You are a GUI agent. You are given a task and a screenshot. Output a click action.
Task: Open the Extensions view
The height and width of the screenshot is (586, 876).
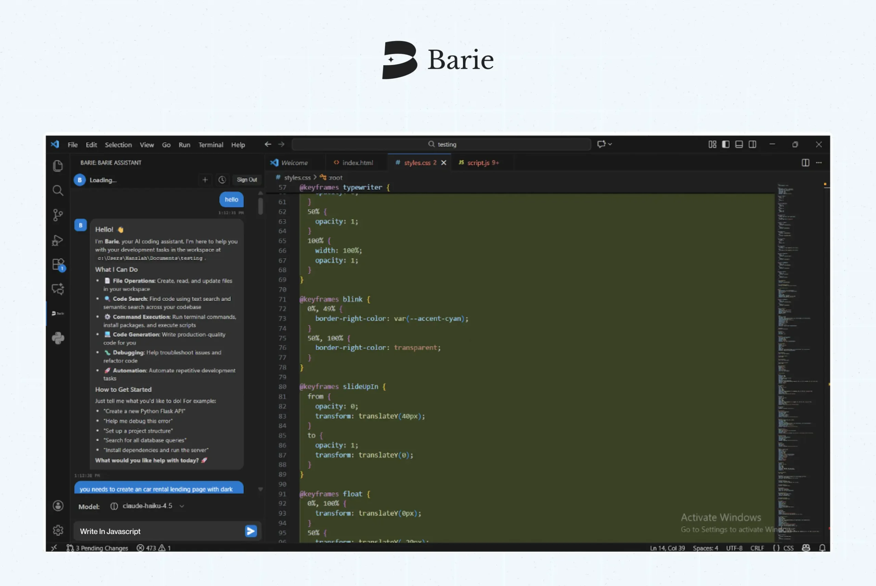[58, 264]
